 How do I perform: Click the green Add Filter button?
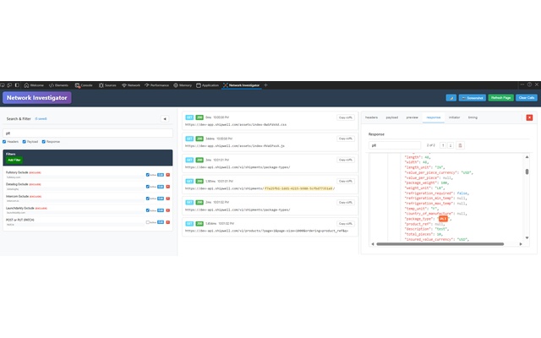[x=14, y=160]
